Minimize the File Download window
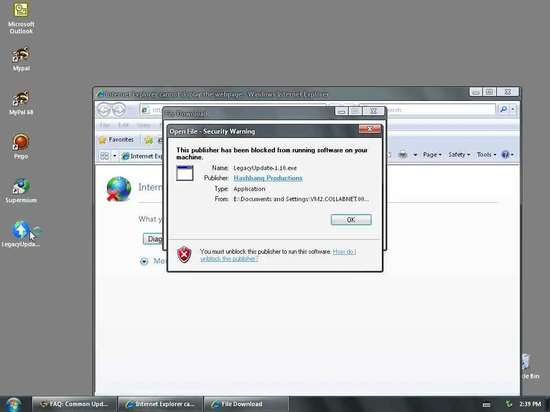 coord(341,112)
